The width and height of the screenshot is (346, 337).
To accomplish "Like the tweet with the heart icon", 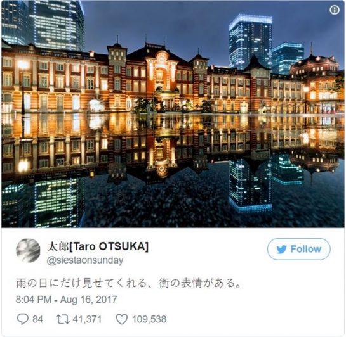I will 122,319.
